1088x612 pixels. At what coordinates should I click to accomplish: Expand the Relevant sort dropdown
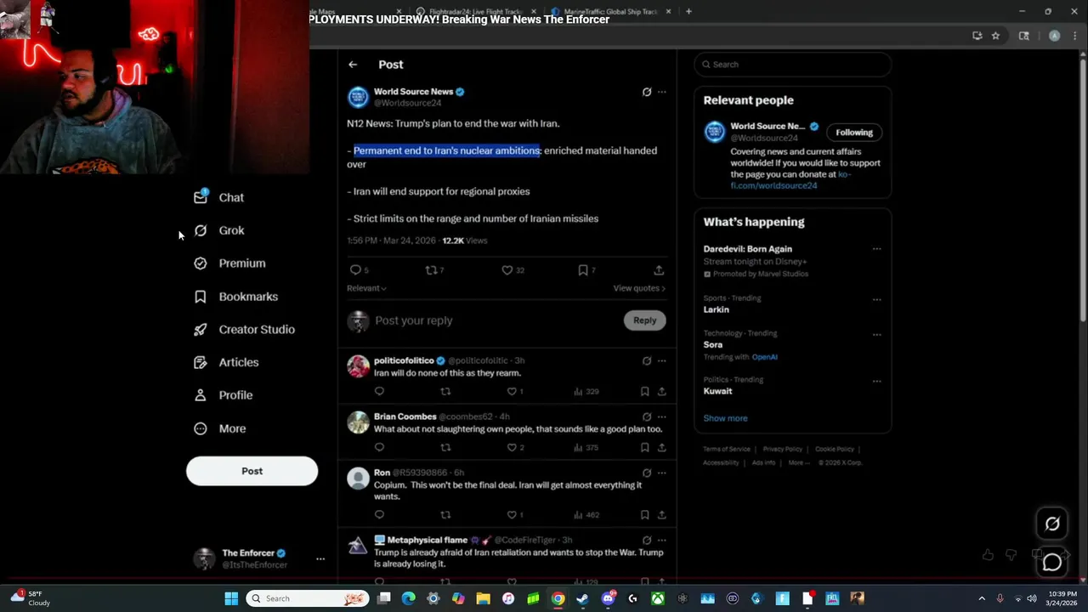[366, 288]
